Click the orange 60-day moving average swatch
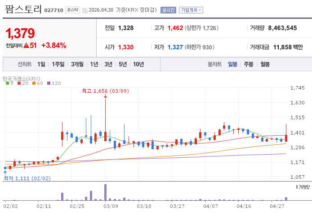Image resolution: width=312 pixels, height=212 pixels. click(34, 83)
